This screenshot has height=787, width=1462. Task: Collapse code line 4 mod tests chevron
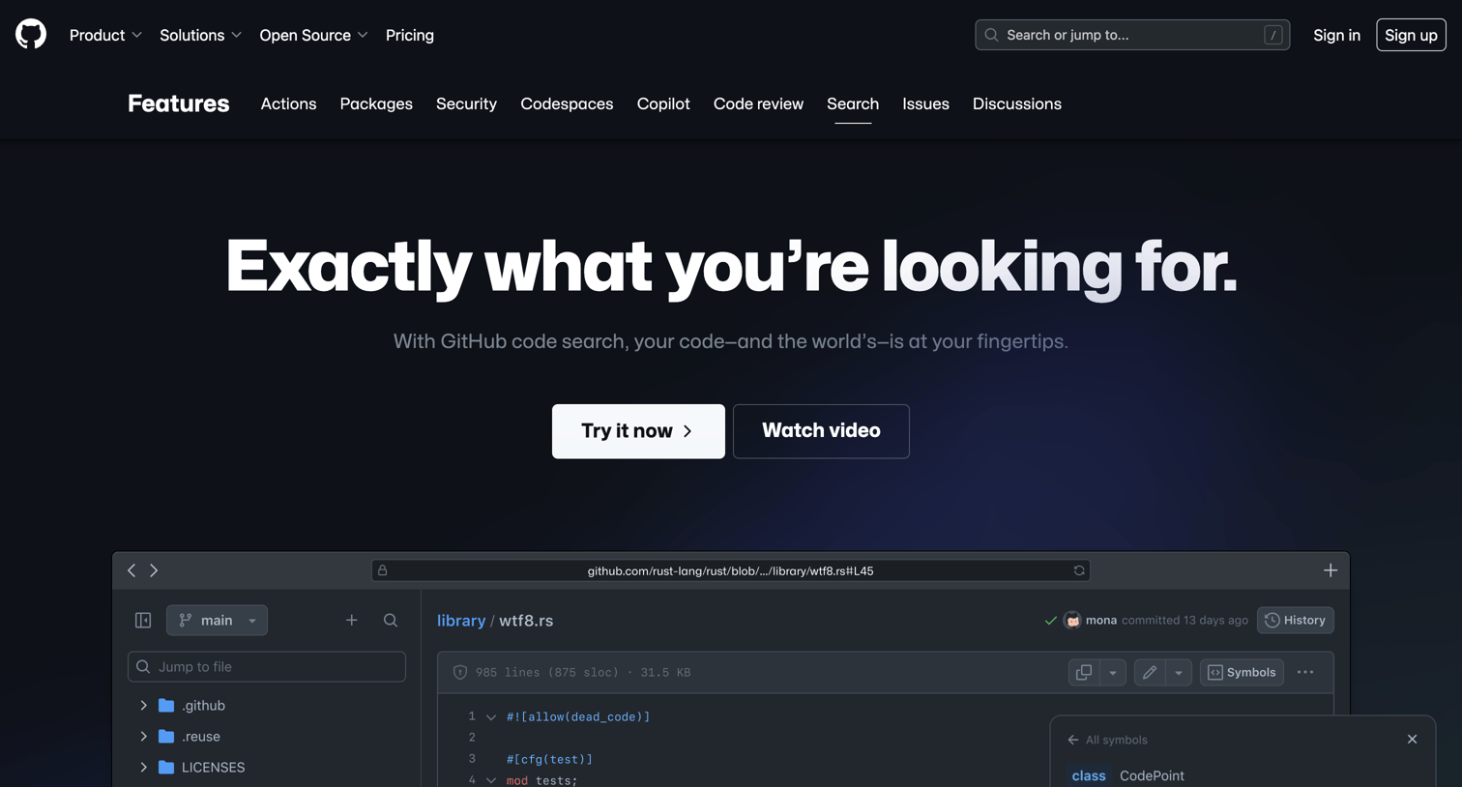pyautogui.click(x=491, y=780)
